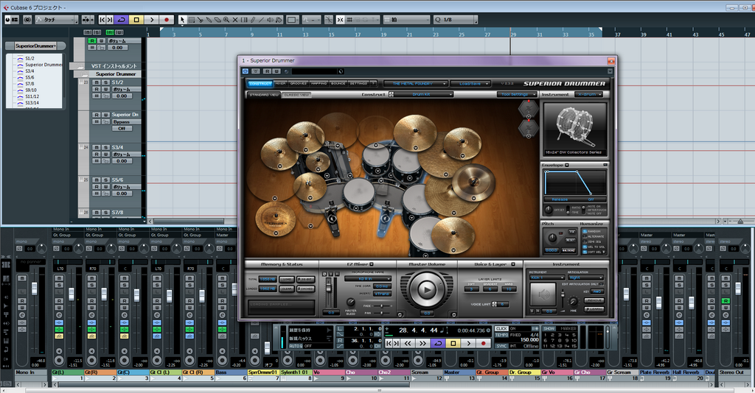
Task: Click the Master Bleed knob
Action: coord(350,302)
